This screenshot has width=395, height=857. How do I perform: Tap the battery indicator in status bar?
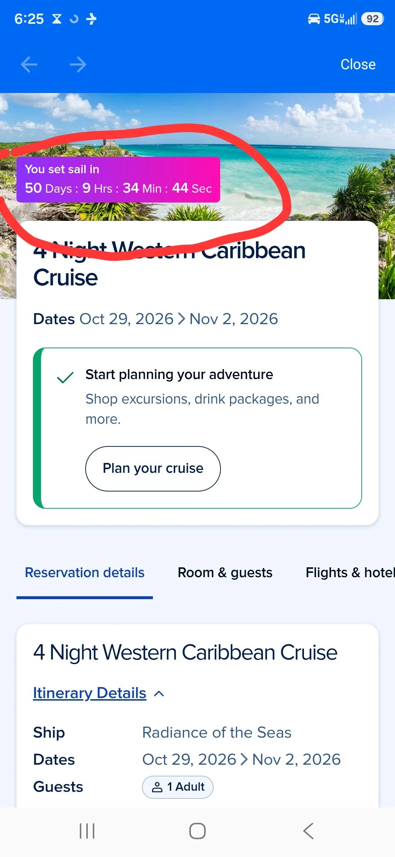[372, 19]
